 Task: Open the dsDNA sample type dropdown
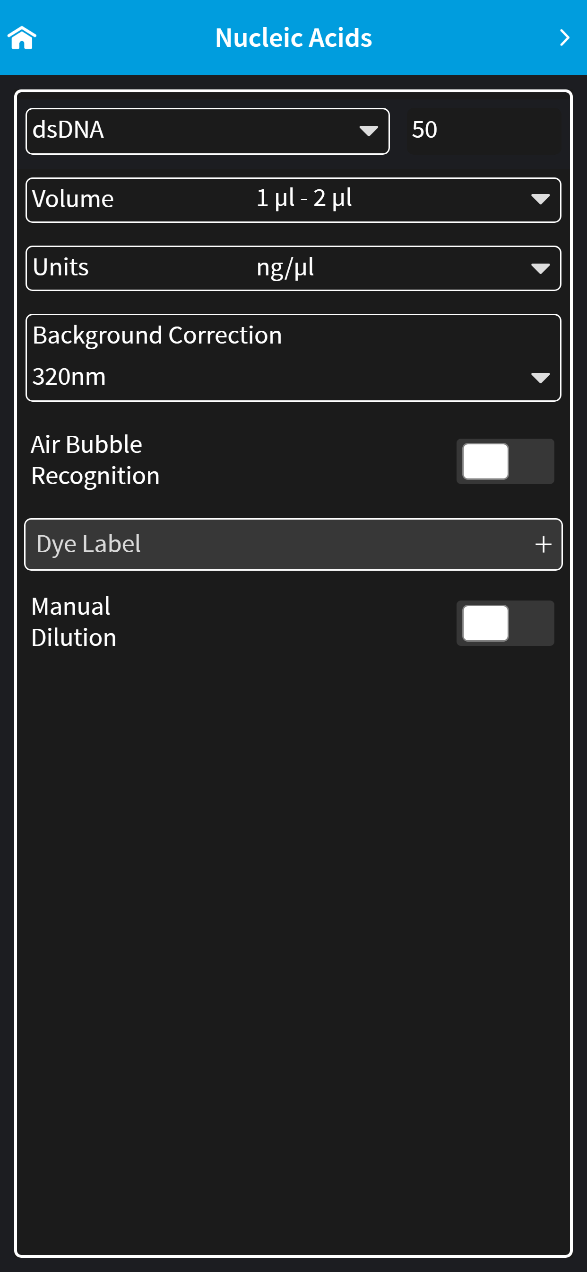[207, 132]
